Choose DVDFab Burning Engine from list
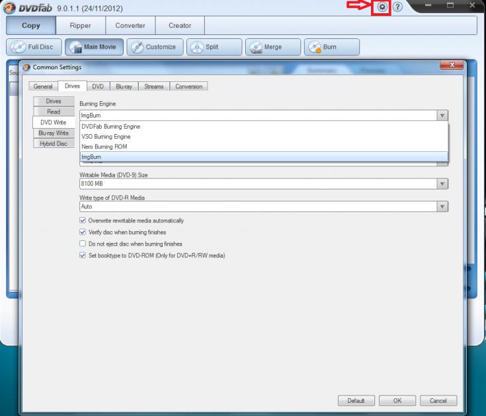This screenshot has height=416, width=486. (264, 127)
